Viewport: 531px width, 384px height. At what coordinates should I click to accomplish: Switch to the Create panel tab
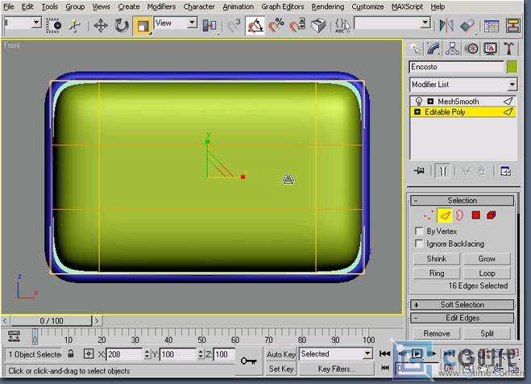(x=416, y=48)
